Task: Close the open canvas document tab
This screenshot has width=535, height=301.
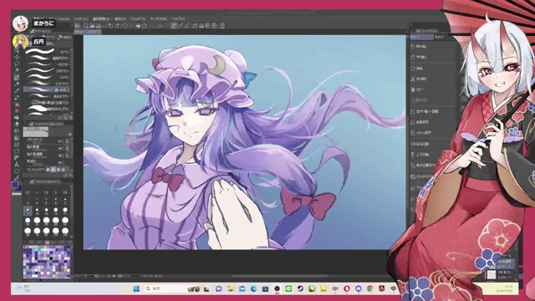Action: [99, 32]
